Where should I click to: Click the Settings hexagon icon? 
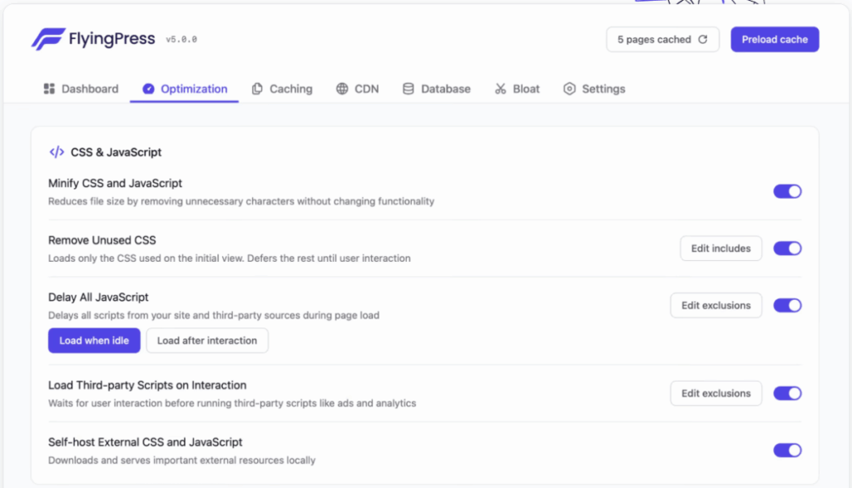coord(569,89)
